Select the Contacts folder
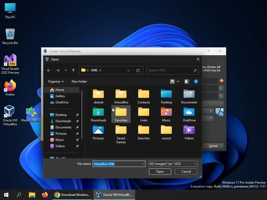Screen dimensions: 267x200 [x=144, y=96]
